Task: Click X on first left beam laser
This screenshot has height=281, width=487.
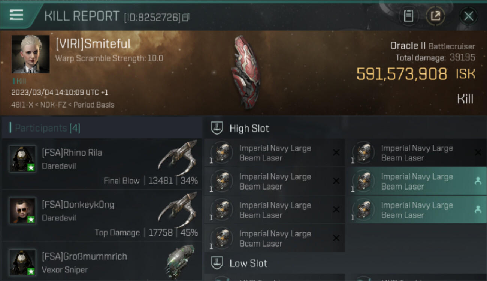Action: (x=336, y=152)
